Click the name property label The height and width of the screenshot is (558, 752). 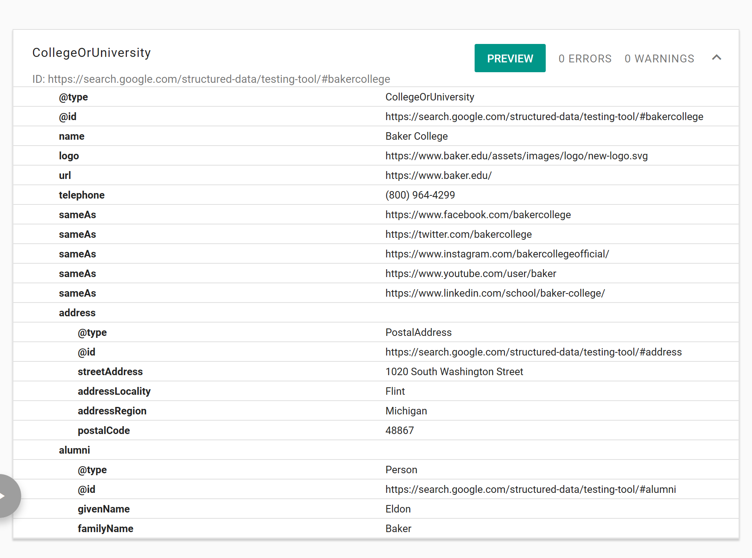pyautogui.click(x=72, y=136)
